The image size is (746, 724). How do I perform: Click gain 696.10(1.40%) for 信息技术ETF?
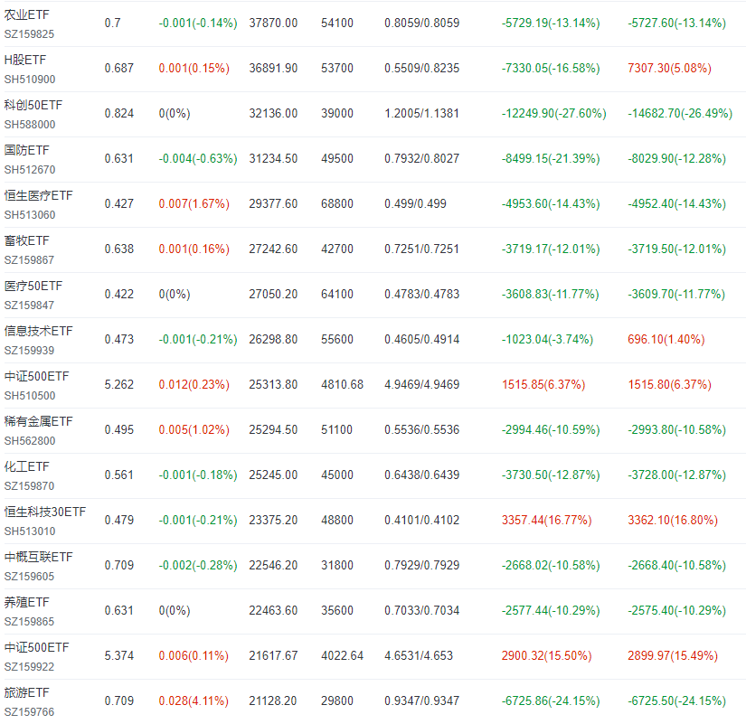point(666,339)
